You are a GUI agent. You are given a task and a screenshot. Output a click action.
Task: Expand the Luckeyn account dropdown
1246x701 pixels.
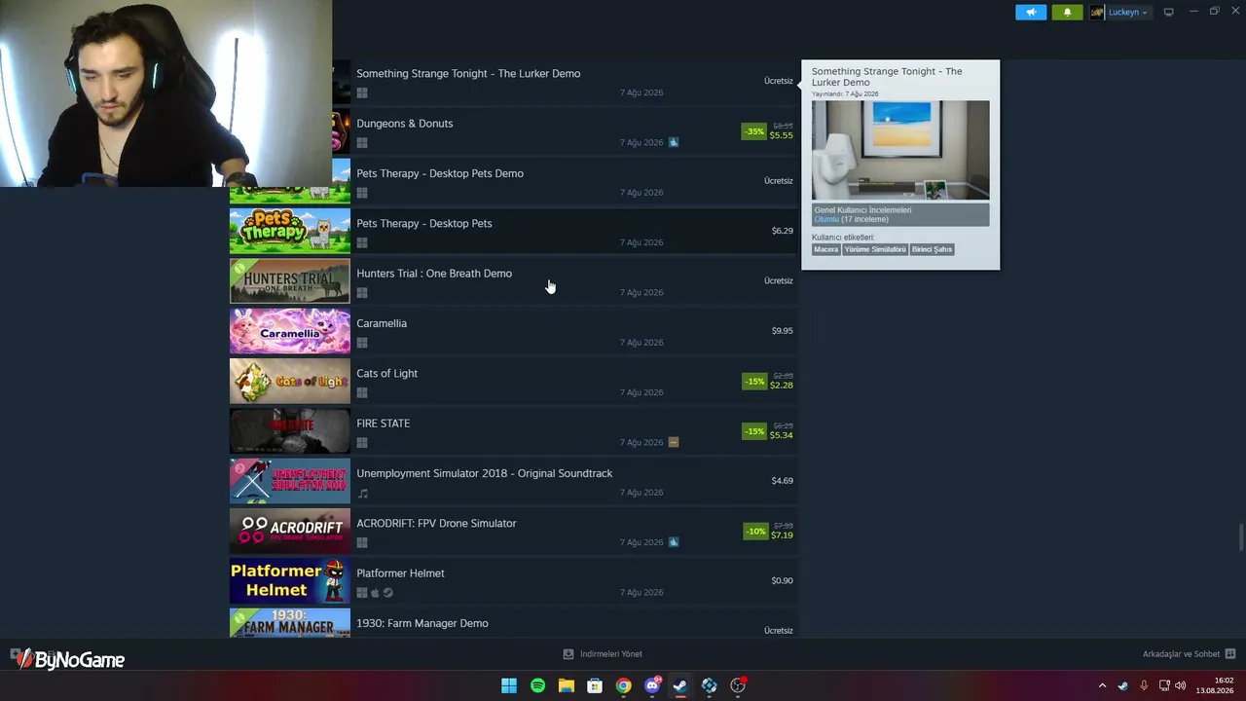pos(1127,13)
